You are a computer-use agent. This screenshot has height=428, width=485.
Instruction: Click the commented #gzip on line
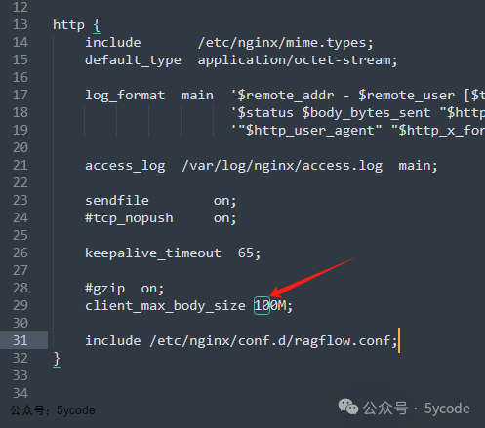(125, 289)
